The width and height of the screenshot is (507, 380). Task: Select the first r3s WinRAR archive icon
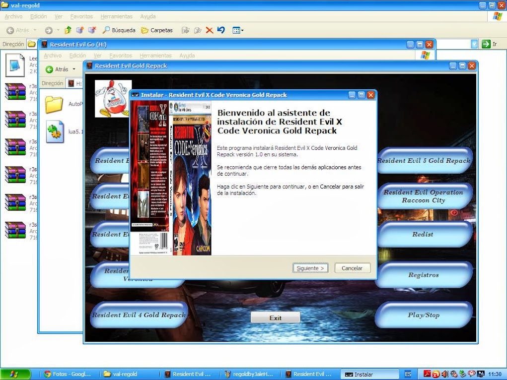15,92
